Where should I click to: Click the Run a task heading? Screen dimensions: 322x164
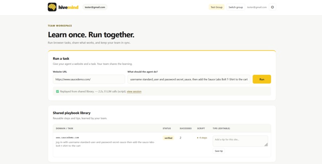click(x=61, y=59)
